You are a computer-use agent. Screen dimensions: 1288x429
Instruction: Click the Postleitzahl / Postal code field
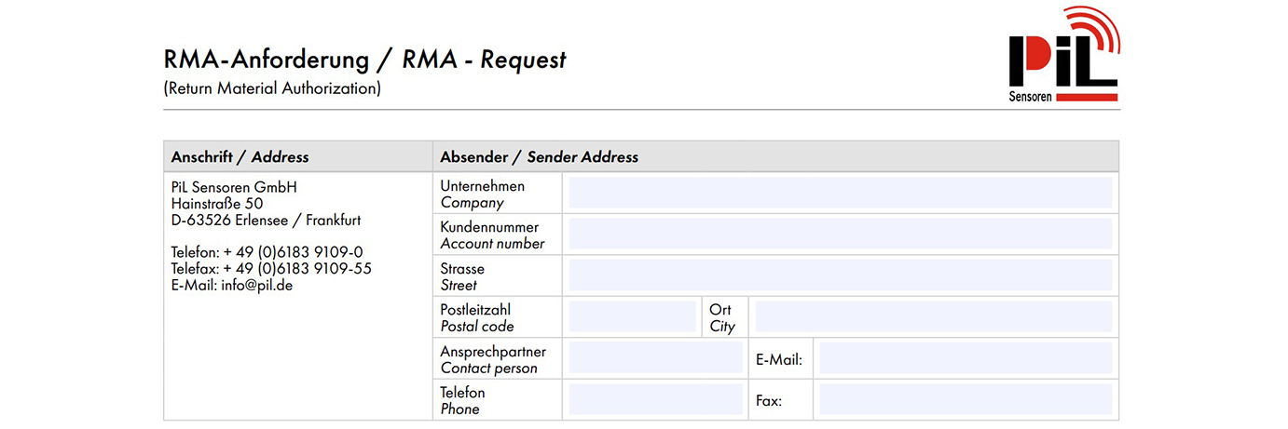tap(633, 317)
